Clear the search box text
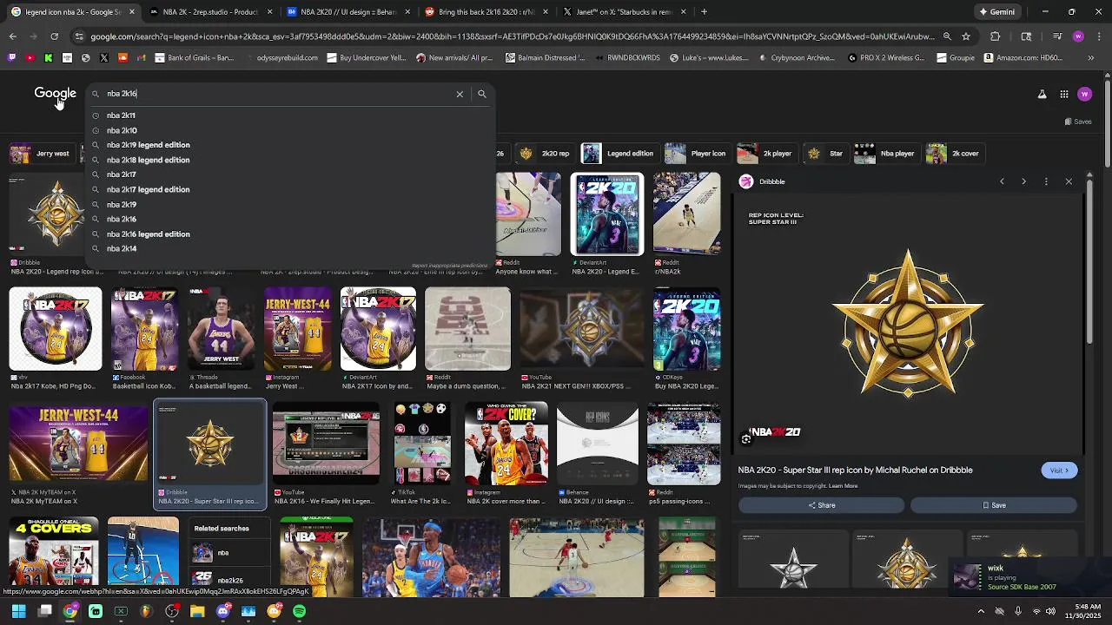This screenshot has height=625, width=1112. pos(460,94)
